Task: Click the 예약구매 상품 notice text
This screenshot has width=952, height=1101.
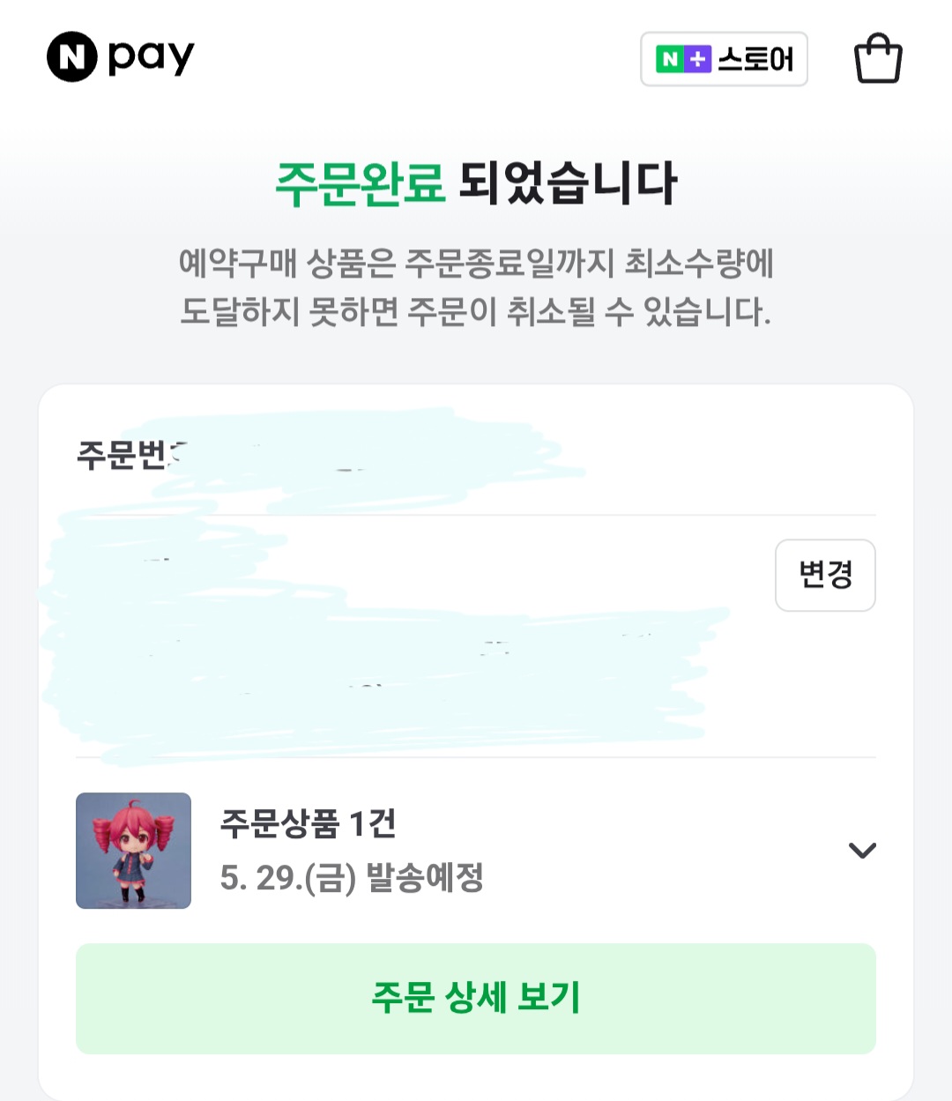Action: tap(476, 263)
